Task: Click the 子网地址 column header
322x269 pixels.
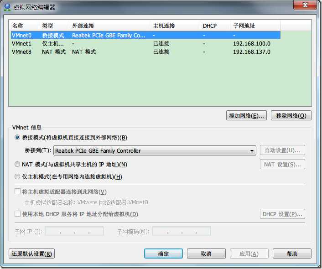Action: (x=255, y=26)
